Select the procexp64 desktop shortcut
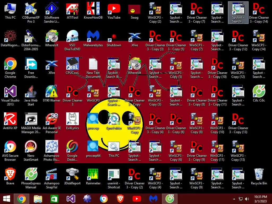This screenshot has width=272, height=204. point(93,149)
